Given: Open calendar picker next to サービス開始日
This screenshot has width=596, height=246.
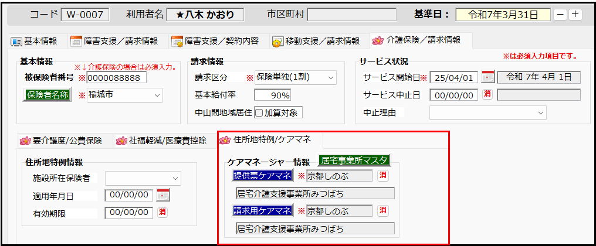Looking at the screenshot, I should (487, 77).
